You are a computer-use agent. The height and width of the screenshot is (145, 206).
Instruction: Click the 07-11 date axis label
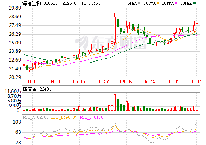click(x=196, y=81)
